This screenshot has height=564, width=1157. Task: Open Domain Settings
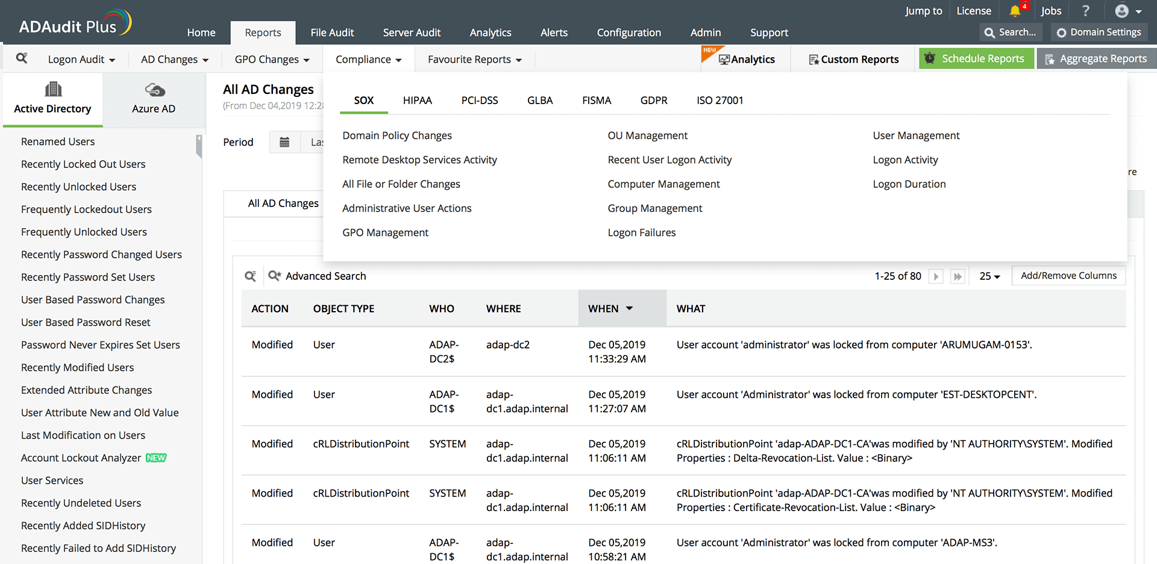pyautogui.click(x=1099, y=32)
